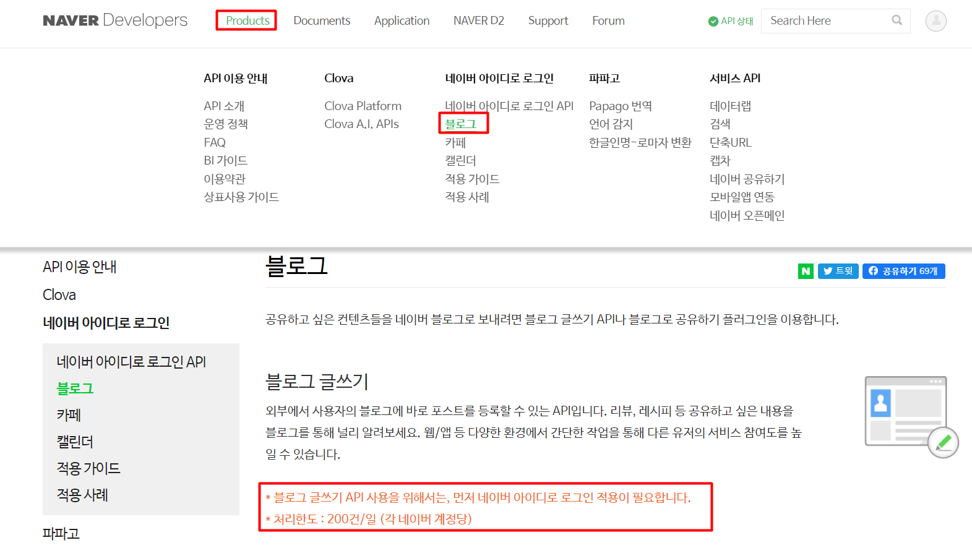Select 블로그 in left sidebar
Screen dimensions: 972x548
(75, 388)
